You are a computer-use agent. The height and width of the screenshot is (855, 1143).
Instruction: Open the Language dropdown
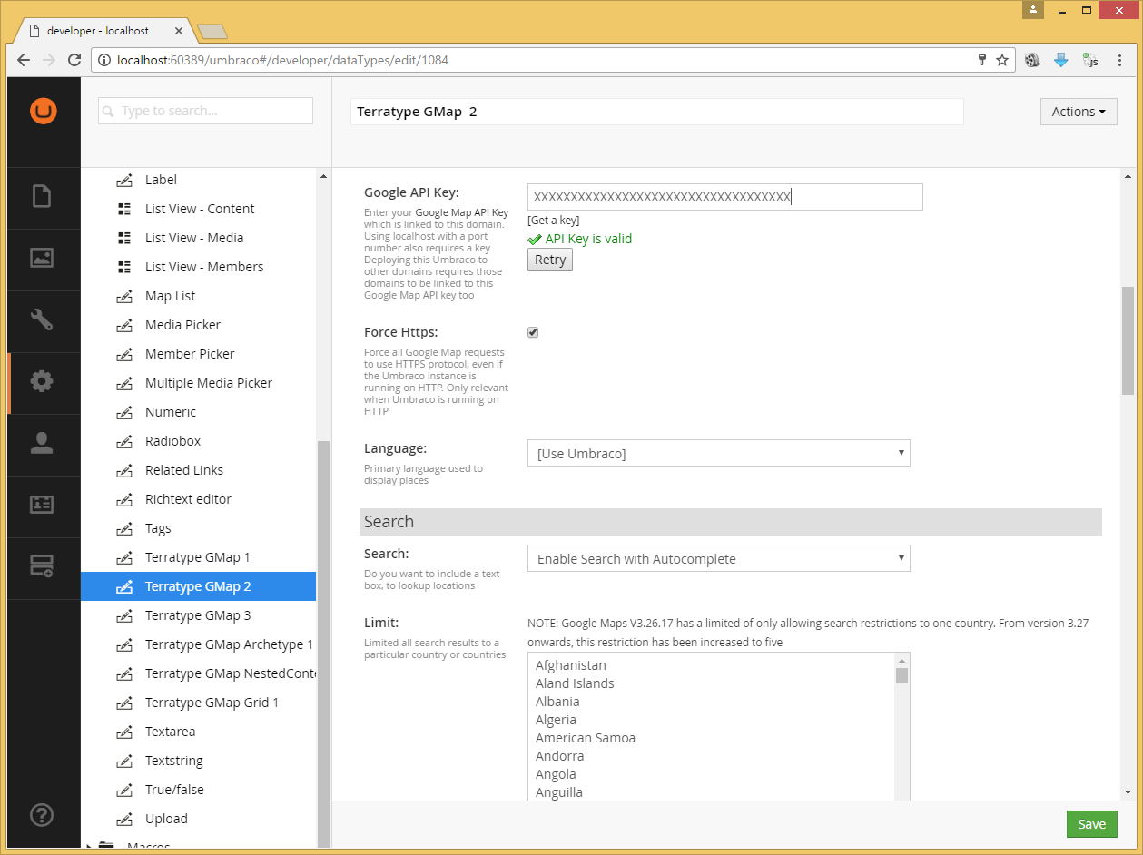pos(718,453)
